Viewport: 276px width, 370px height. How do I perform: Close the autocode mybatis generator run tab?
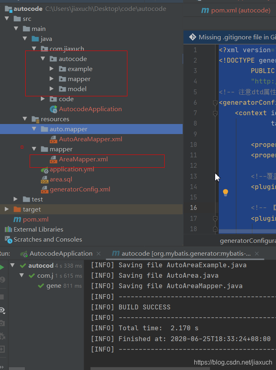coord(257,254)
